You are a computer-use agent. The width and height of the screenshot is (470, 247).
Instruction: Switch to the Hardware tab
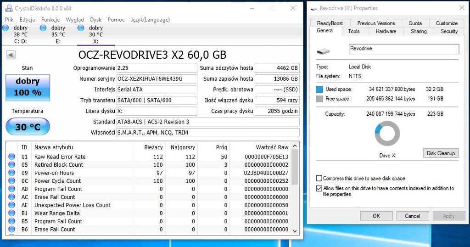386,31
